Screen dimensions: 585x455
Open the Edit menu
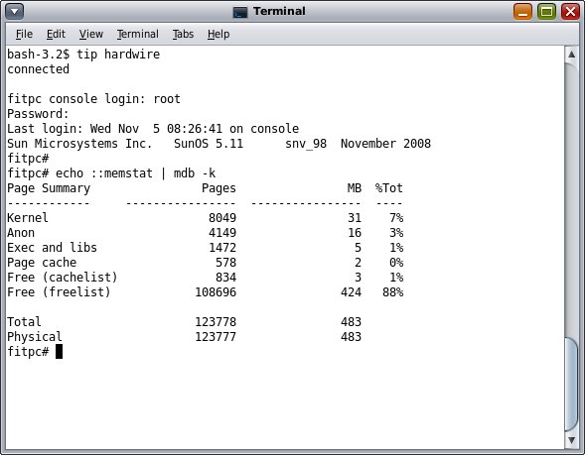(56, 35)
